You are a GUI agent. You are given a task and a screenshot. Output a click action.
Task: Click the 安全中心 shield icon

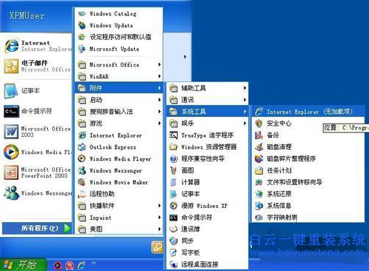[x=259, y=123]
